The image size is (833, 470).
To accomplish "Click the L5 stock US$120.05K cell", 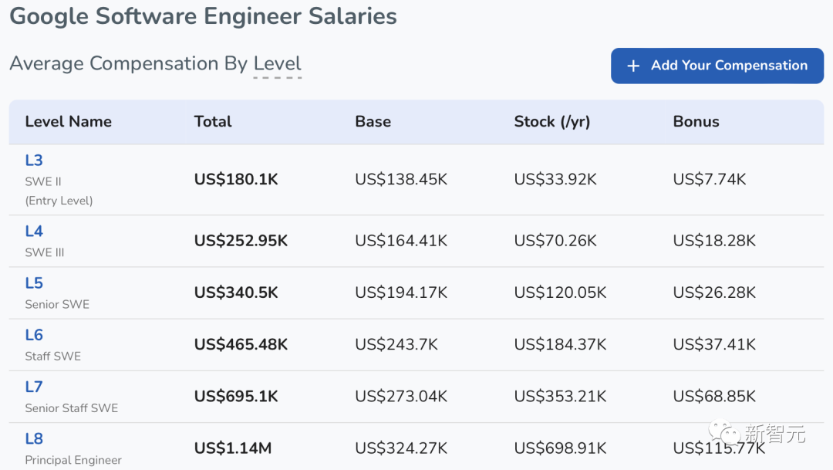I will point(560,293).
